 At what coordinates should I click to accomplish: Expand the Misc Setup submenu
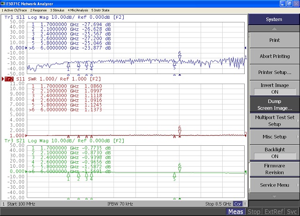(x=274, y=137)
